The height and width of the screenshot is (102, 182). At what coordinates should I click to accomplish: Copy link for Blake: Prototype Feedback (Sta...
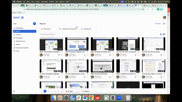[110, 55]
